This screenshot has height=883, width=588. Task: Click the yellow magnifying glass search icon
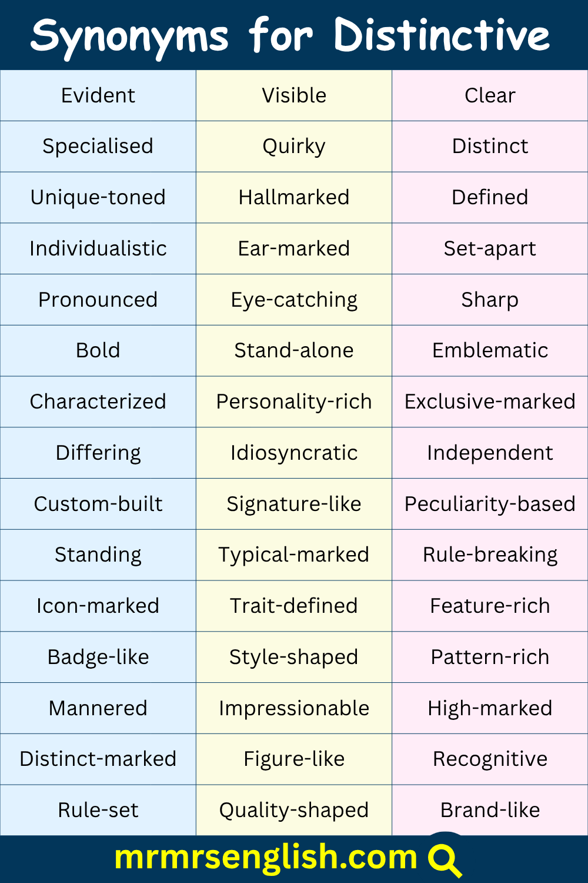point(445,860)
